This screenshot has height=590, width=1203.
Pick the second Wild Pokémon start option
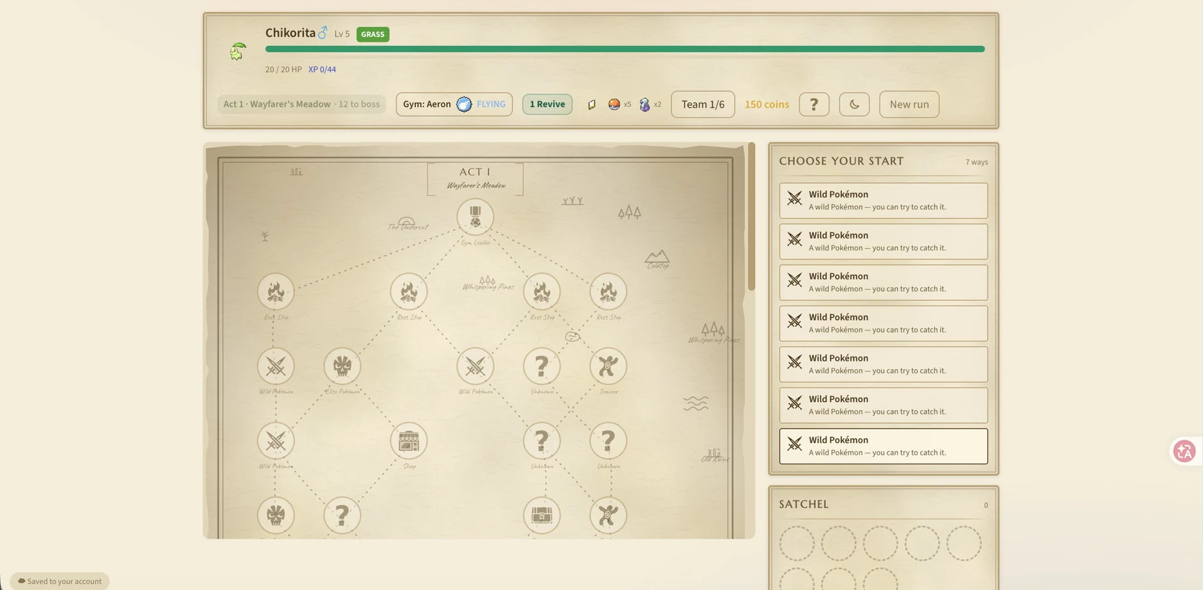point(883,241)
